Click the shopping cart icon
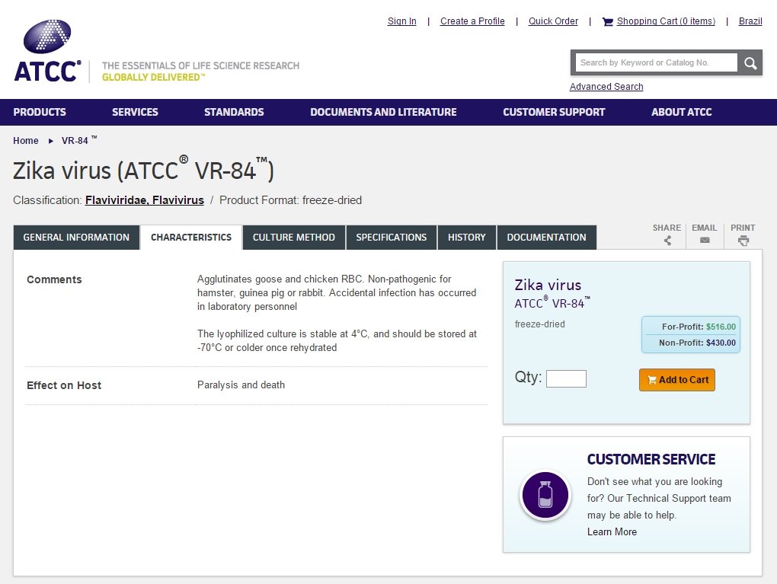 pos(608,21)
